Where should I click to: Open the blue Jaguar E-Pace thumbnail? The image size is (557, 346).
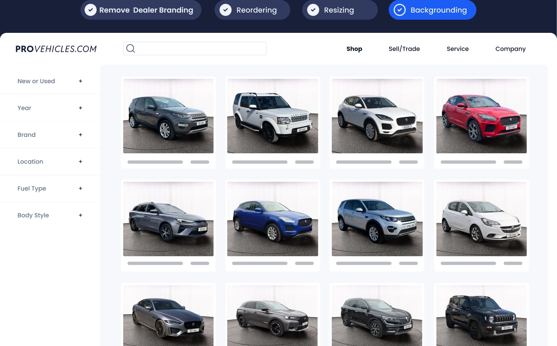(273, 219)
